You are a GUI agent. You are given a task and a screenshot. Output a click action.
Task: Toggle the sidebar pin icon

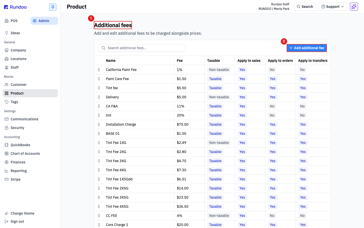point(53,7)
